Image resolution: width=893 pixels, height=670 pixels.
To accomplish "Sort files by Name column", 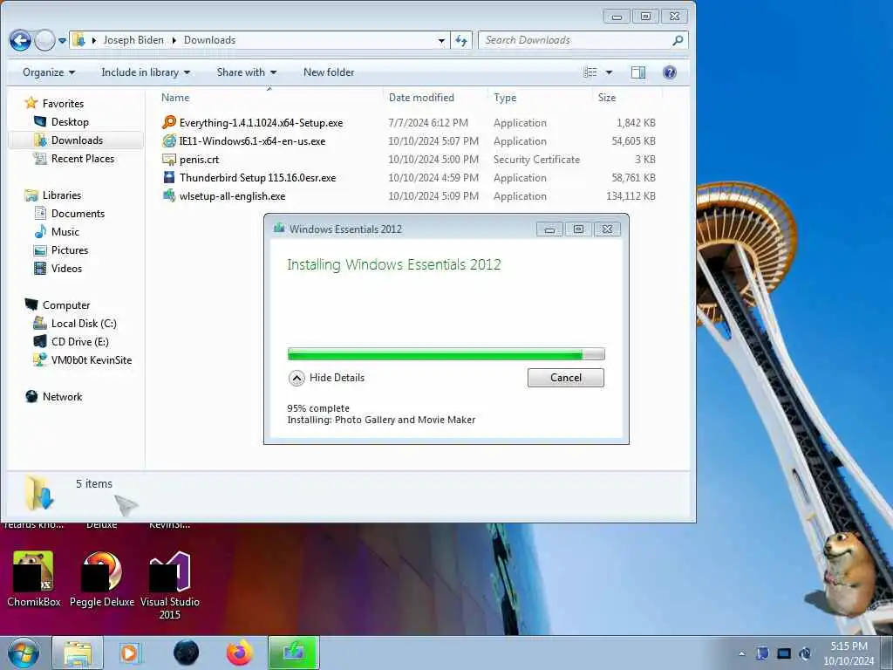I will pyautogui.click(x=175, y=98).
